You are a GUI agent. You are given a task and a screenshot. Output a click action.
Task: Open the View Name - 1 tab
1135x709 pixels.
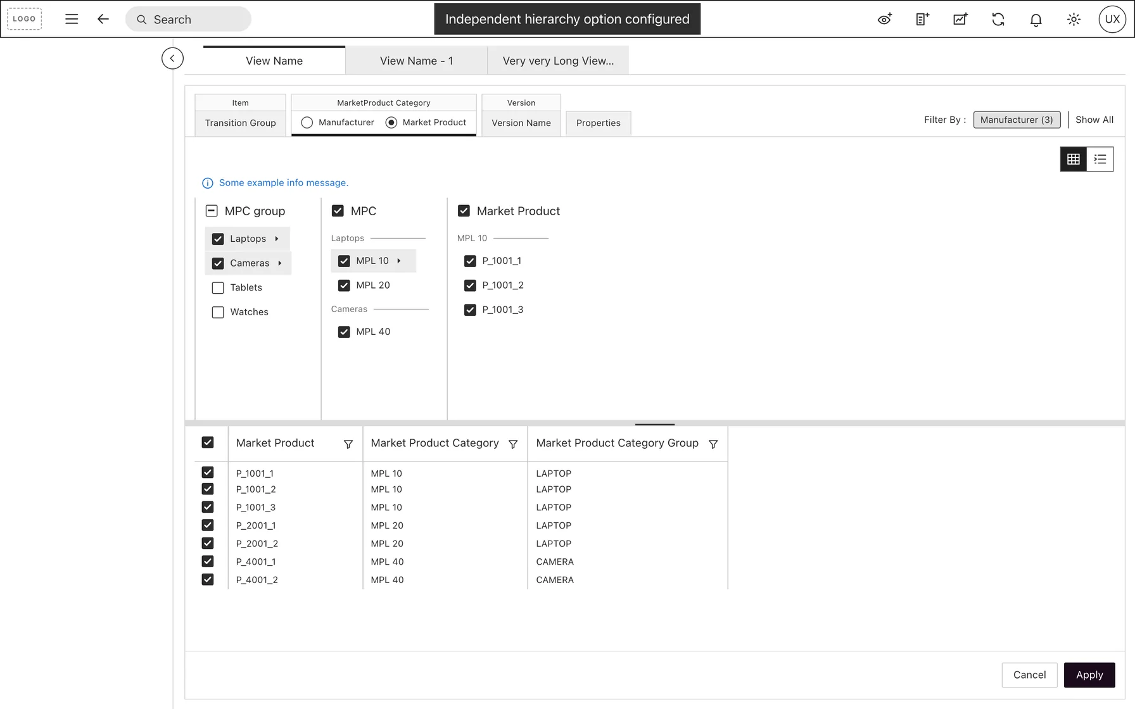pyautogui.click(x=416, y=61)
